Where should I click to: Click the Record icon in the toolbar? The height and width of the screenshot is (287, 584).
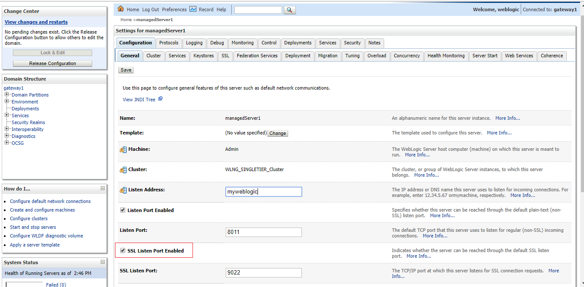[193, 9]
